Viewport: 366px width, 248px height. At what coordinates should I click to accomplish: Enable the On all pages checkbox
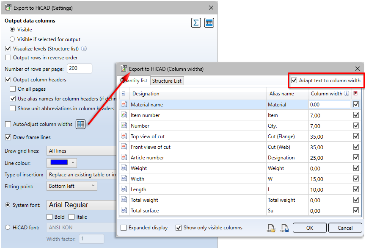coord(13,89)
